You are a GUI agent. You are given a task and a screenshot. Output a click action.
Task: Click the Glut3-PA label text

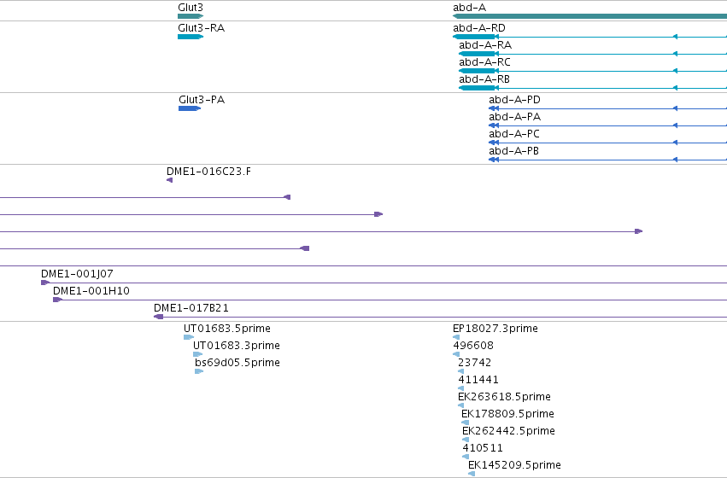pyautogui.click(x=202, y=100)
